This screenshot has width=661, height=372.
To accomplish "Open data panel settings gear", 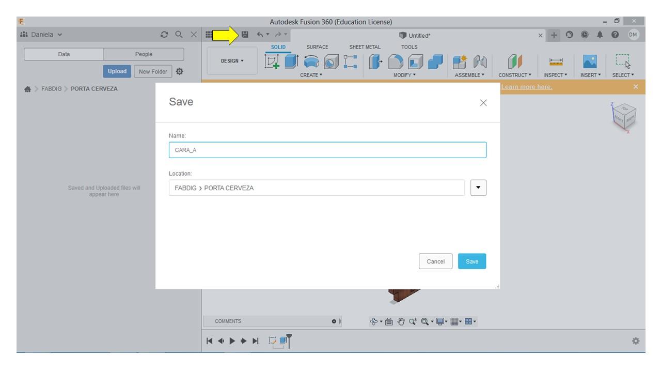I will [x=180, y=71].
